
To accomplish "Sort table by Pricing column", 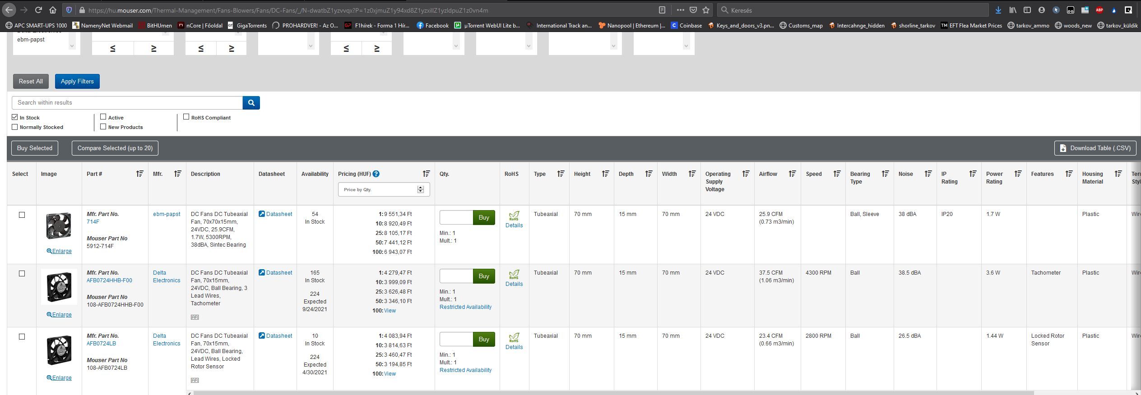I will (x=426, y=174).
